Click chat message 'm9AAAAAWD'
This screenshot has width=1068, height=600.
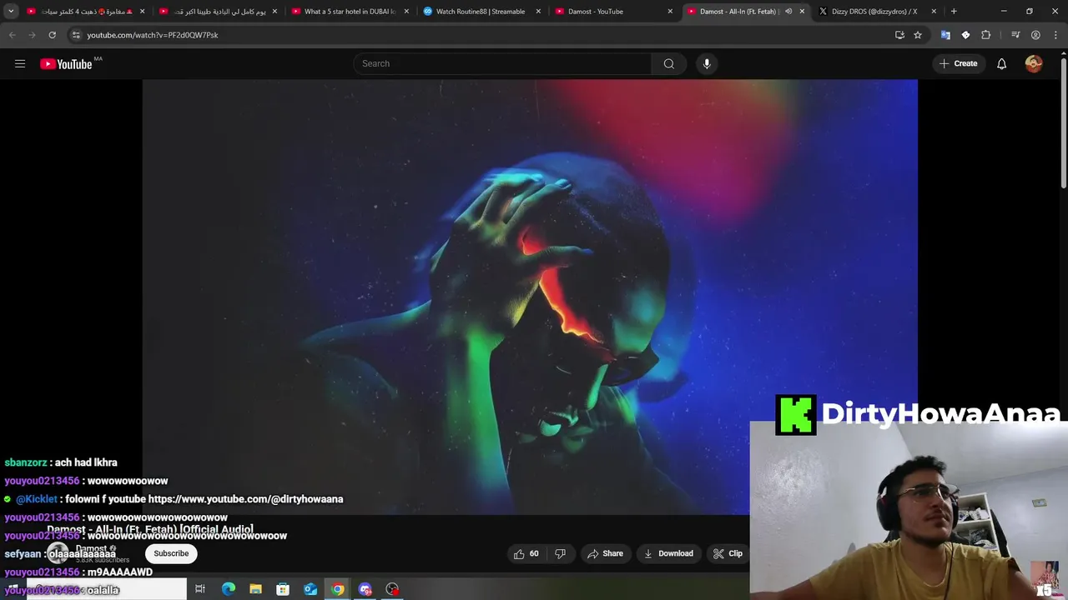point(120,572)
